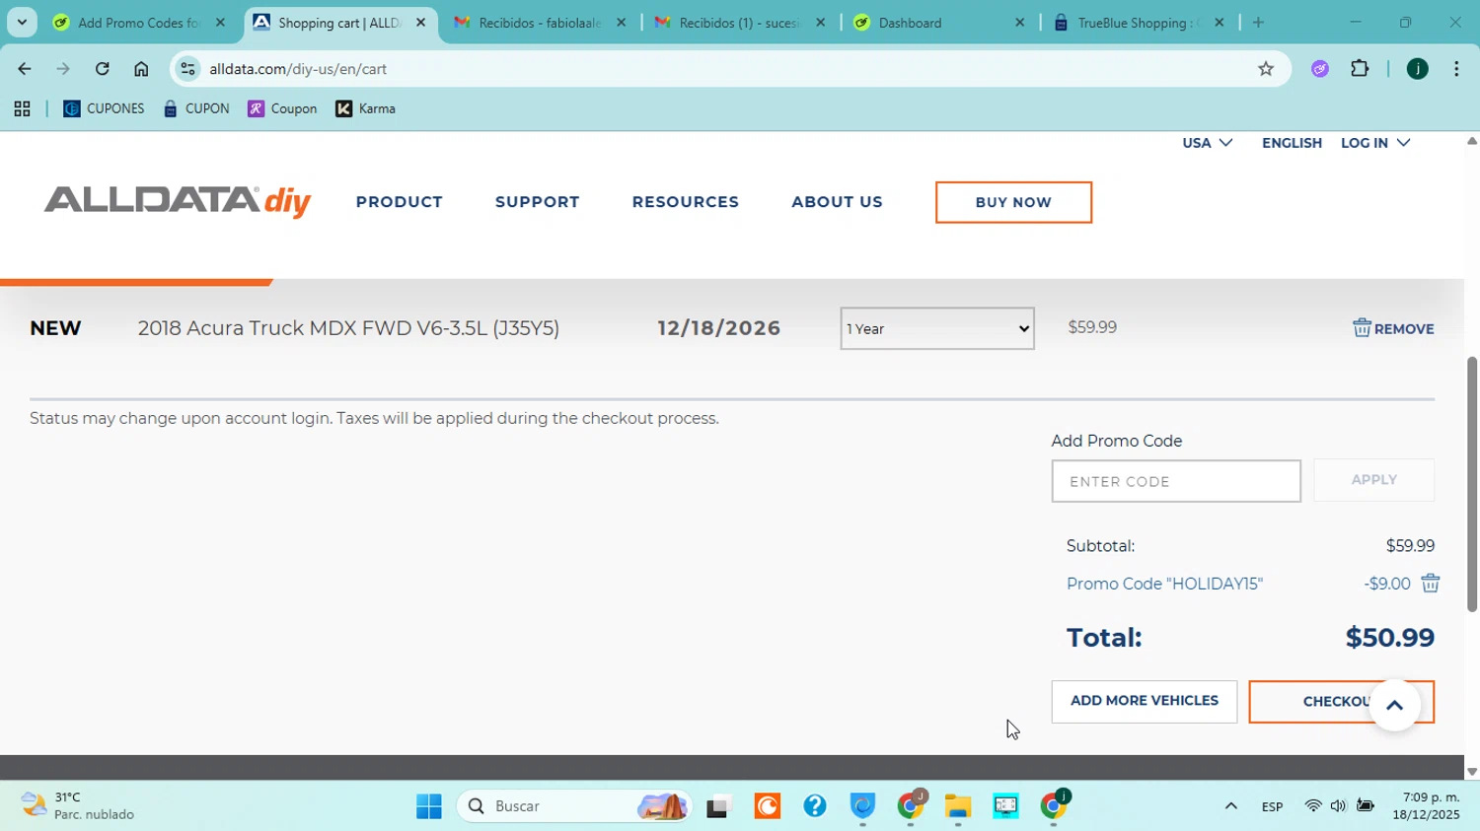Go back with browser back arrow
Image resolution: width=1480 pixels, height=831 pixels.
point(24,69)
